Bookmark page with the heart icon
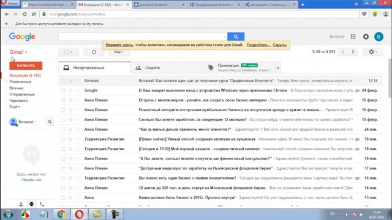Screen dimensions: 392x220 [x=364, y=14]
